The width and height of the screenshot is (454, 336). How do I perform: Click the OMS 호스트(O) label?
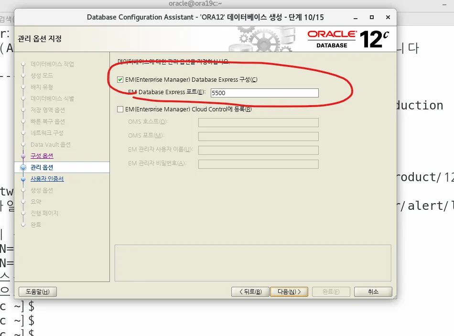[148, 122]
